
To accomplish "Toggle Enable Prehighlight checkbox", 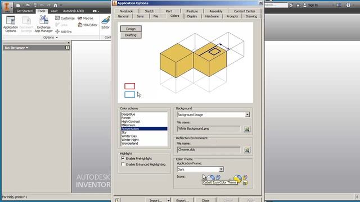I will (x=123, y=158).
